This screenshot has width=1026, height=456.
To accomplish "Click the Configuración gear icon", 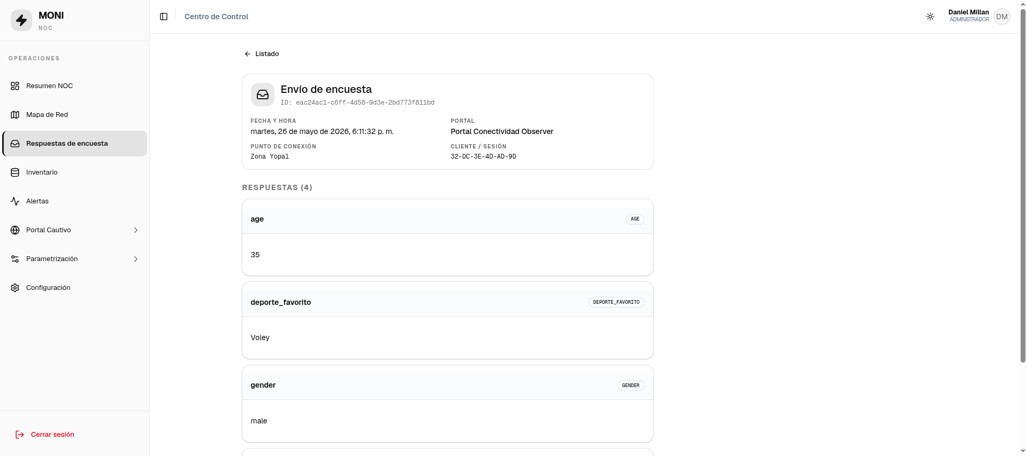I will [x=15, y=288].
